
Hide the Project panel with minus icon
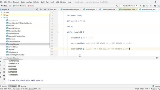point(48,9)
